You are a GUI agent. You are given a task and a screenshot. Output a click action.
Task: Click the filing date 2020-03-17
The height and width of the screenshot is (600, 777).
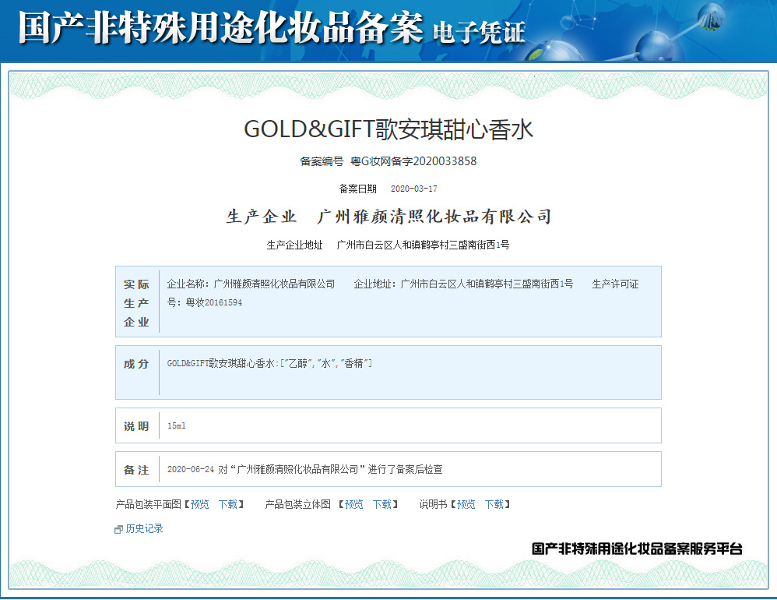coord(413,189)
